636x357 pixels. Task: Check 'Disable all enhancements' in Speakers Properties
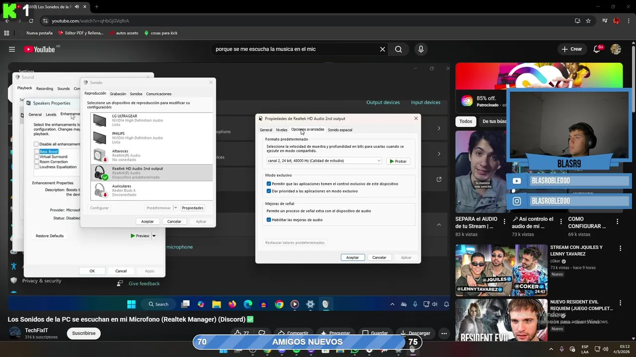pyautogui.click(x=36, y=144)
